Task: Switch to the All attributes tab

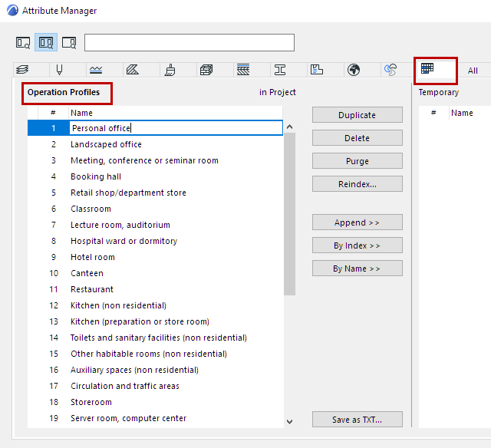Action: (473, 71)
